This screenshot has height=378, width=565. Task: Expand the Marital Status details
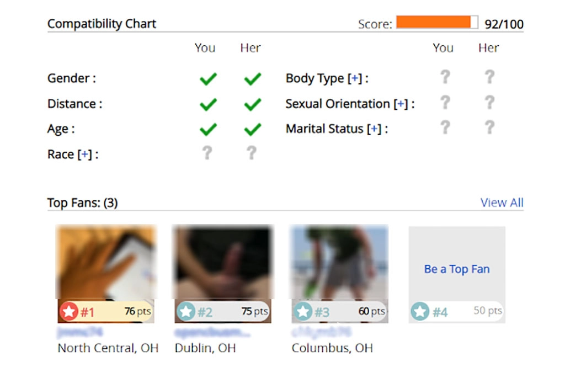pos(375,128)
